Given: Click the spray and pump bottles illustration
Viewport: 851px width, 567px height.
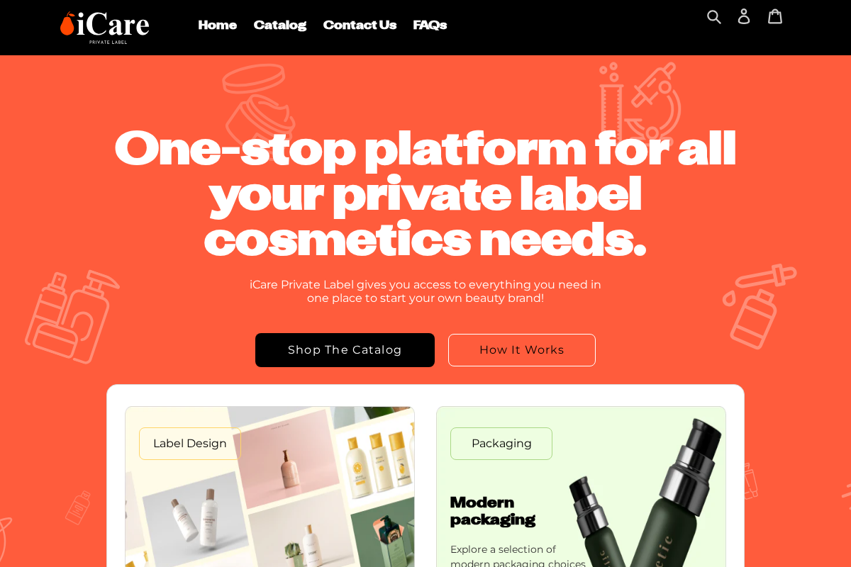Looking at the screenshot, I should tap(69, 317).
